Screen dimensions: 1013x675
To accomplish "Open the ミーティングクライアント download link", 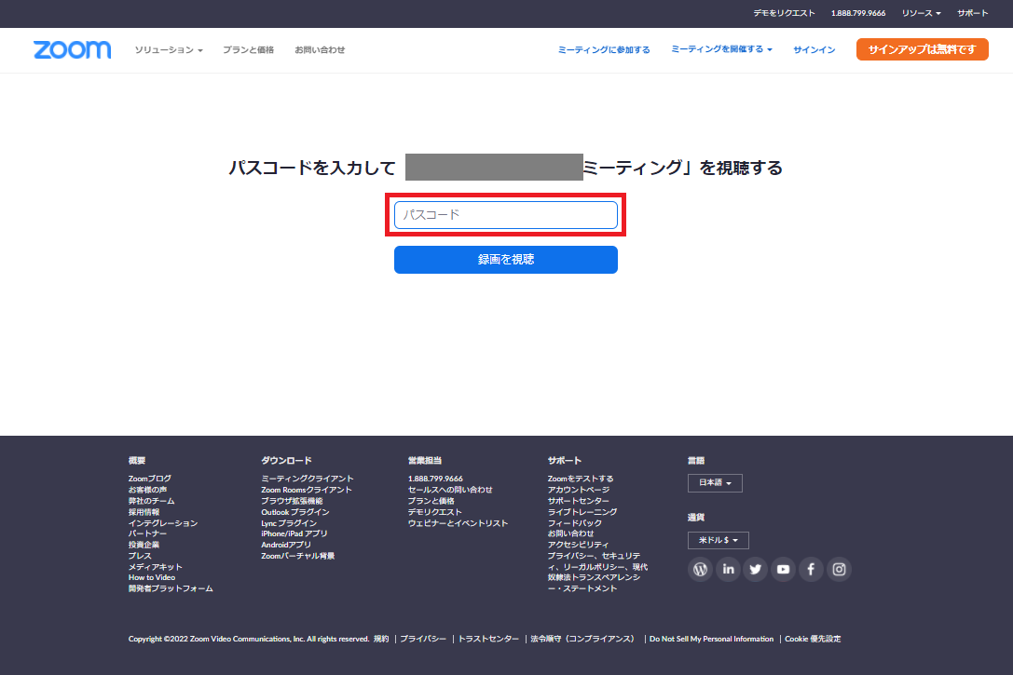I will coord(308,479).
